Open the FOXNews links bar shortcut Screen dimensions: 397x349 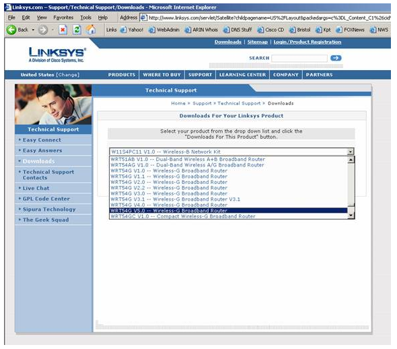click(350, 30)
